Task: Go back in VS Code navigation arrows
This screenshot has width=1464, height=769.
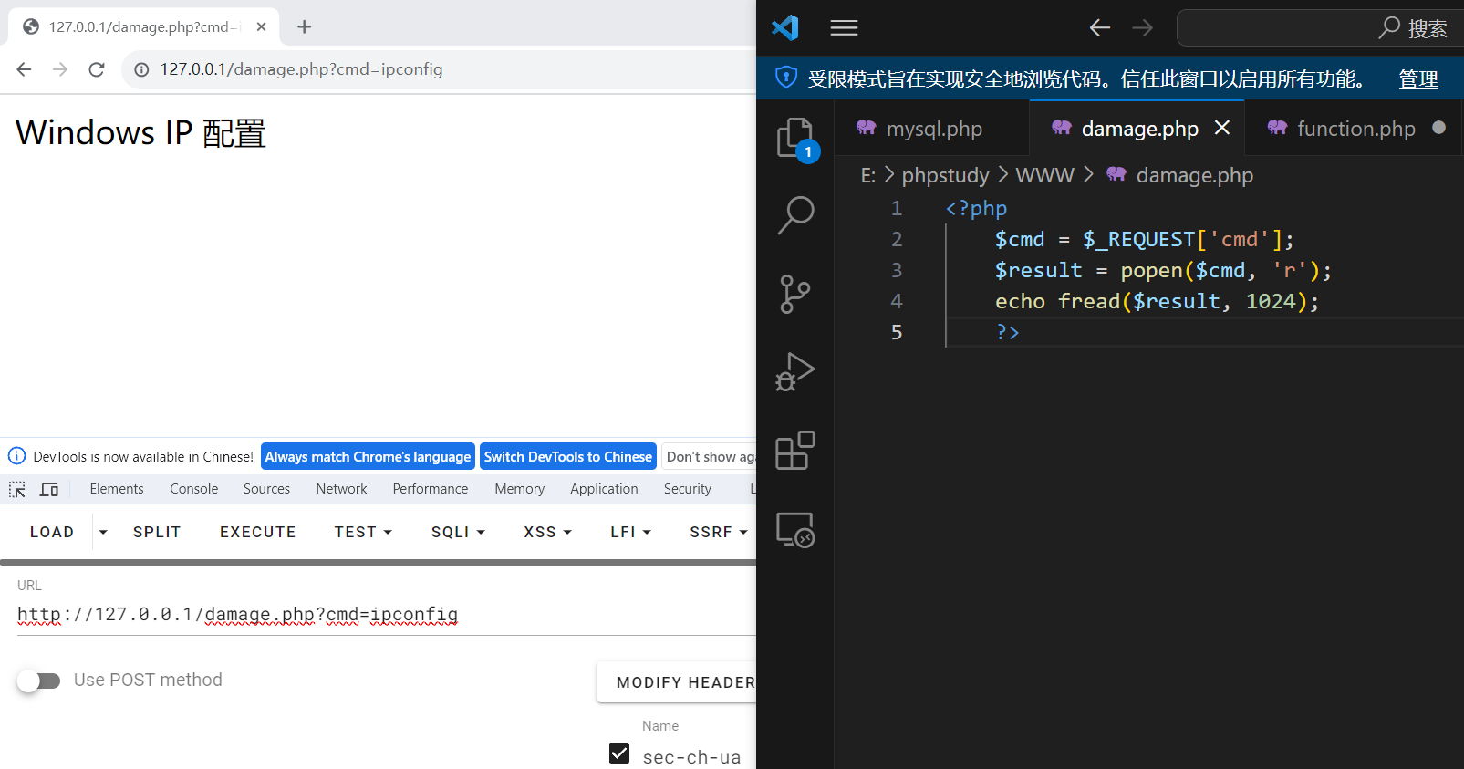Action: coord(1100,28)
